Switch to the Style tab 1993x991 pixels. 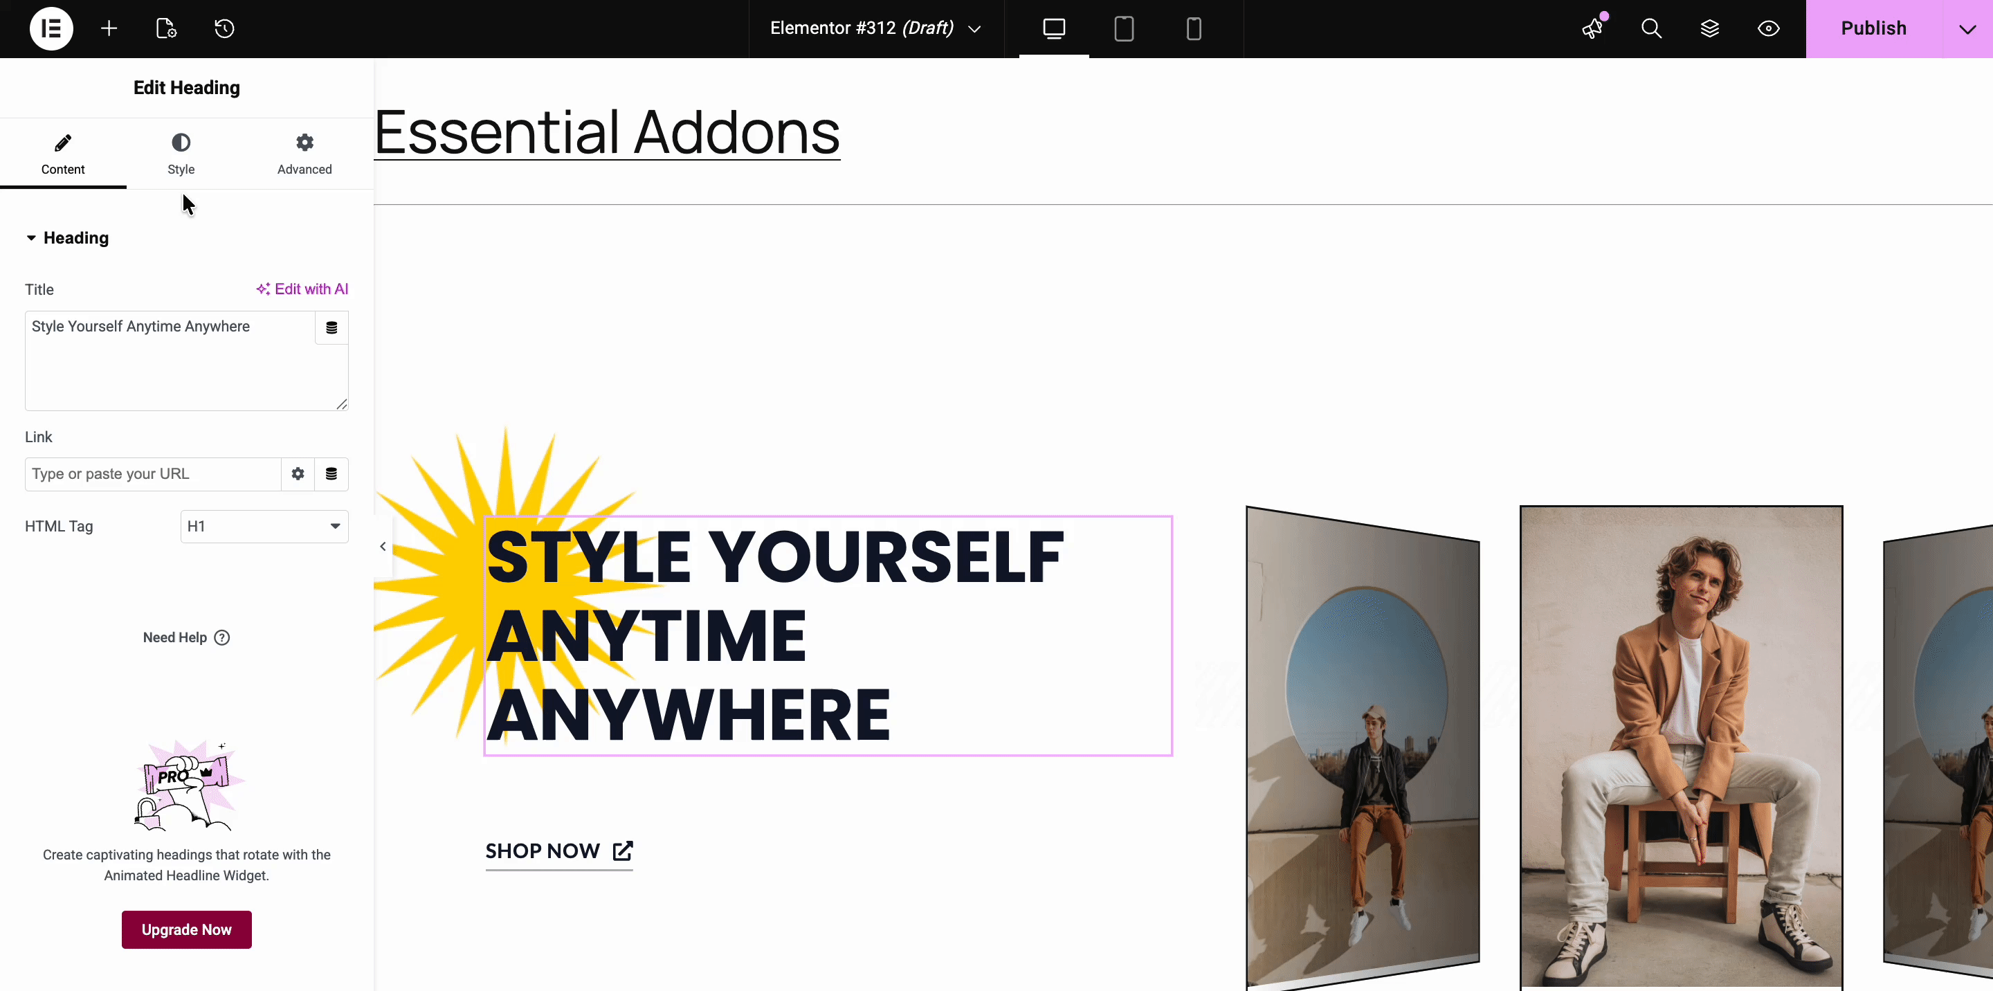(180, 153)
